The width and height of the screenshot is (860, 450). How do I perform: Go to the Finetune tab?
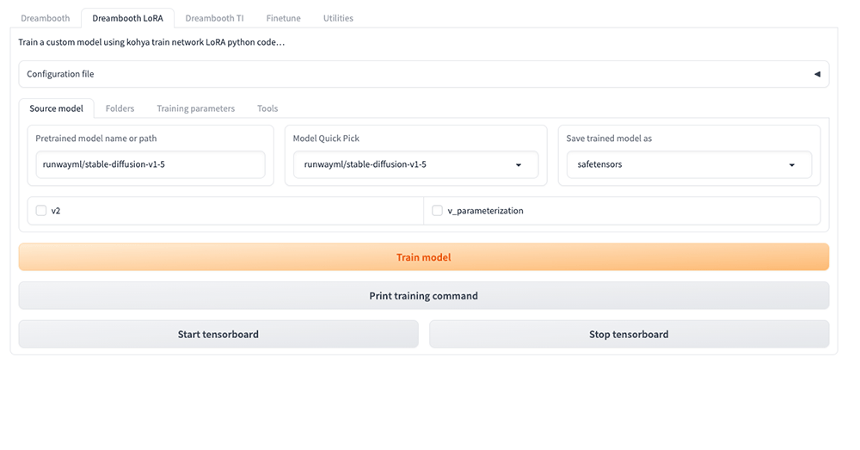(283, 18)
